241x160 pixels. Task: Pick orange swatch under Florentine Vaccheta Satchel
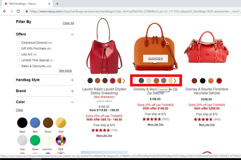click(x=211, y=80)
